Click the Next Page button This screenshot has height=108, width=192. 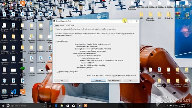[98, 80]
